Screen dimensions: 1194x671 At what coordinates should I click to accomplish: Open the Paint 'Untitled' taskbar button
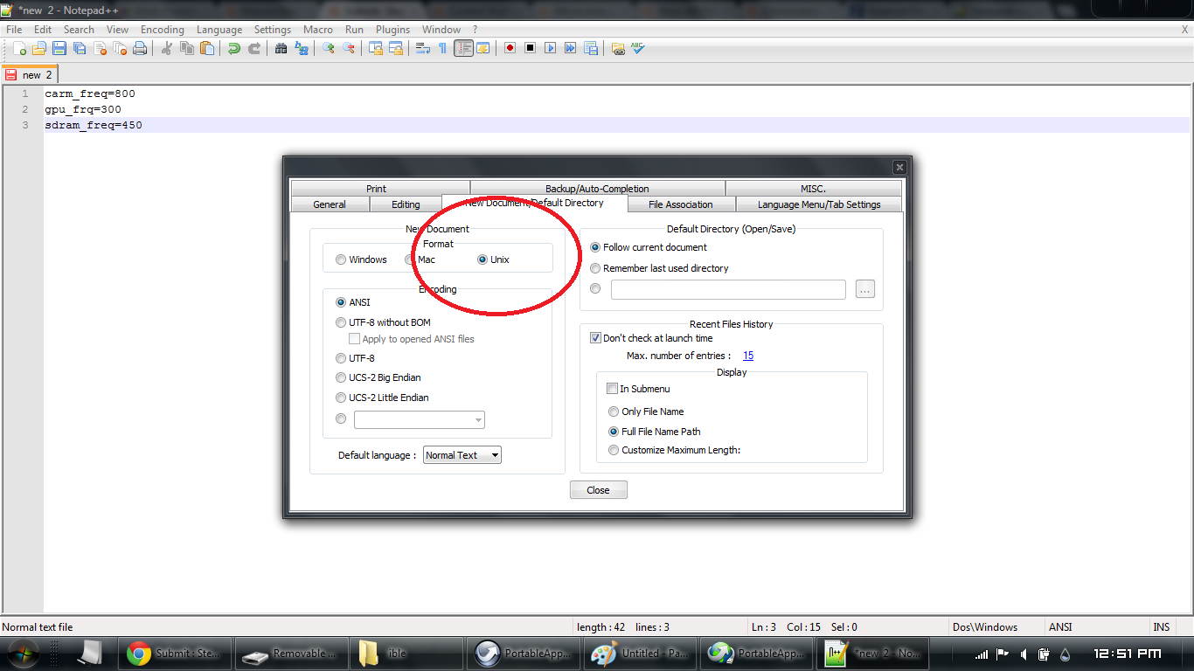point(640,654)
